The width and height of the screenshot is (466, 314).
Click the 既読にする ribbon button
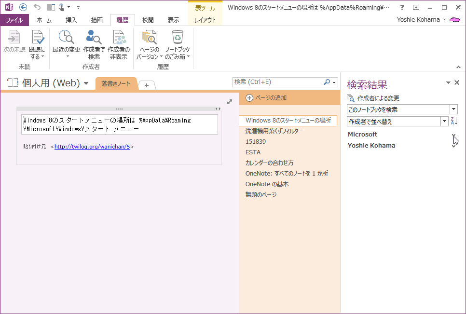click(37, 44)
